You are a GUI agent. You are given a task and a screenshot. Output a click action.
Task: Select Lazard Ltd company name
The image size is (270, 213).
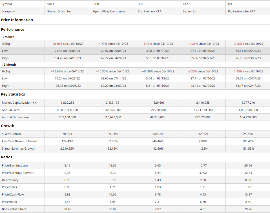(190, 11)
